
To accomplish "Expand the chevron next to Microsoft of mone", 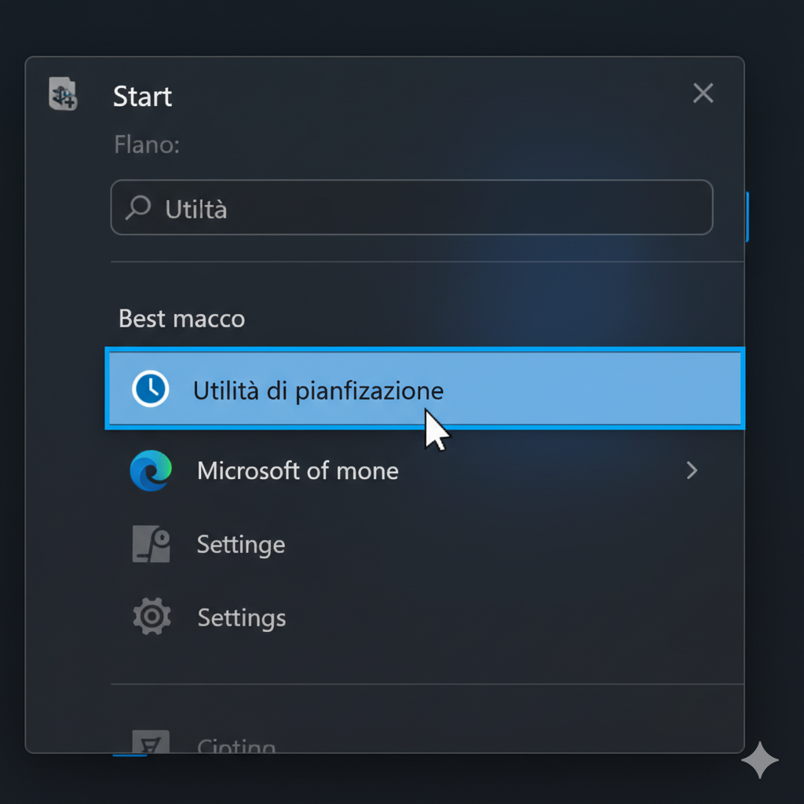I will click(x=692, y=470).
